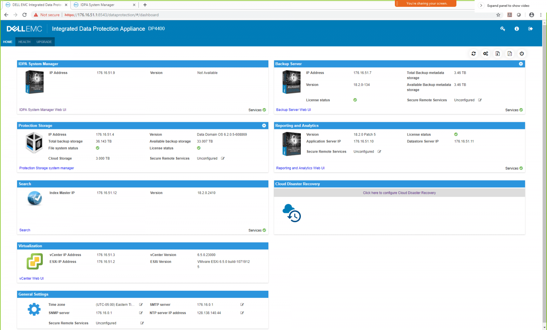Open Protection Storage system manager link
Screen dimensions: 547x330
tap(46, 168)
